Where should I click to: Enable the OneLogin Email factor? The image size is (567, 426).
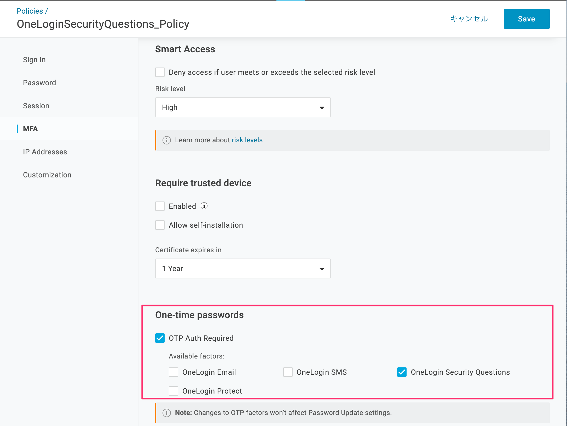(173, 372)
